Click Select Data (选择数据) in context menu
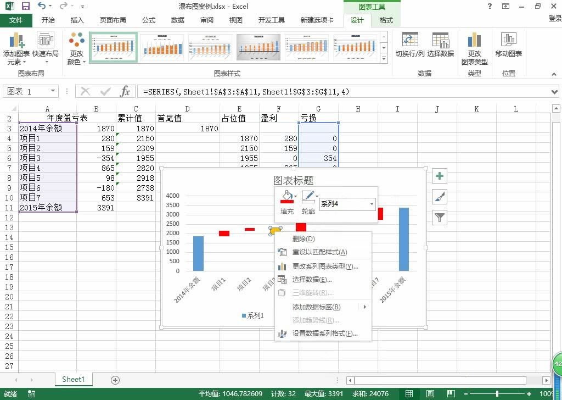This screenshot has width=562, height=400. (323, 280)
